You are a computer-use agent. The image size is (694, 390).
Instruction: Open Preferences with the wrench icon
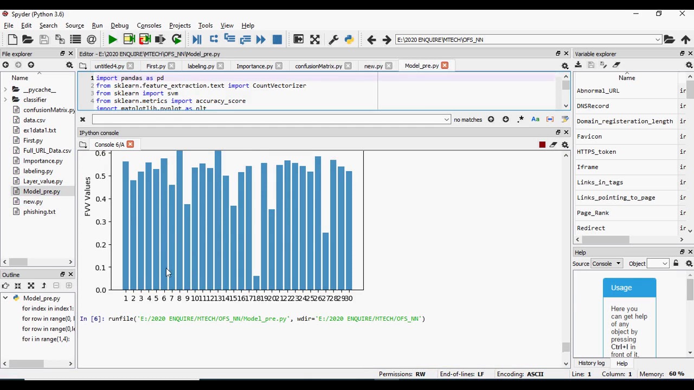tap(333, 40)
